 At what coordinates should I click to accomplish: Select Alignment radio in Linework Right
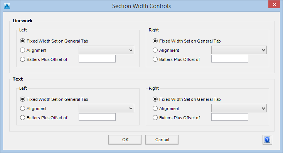point(155,50)
